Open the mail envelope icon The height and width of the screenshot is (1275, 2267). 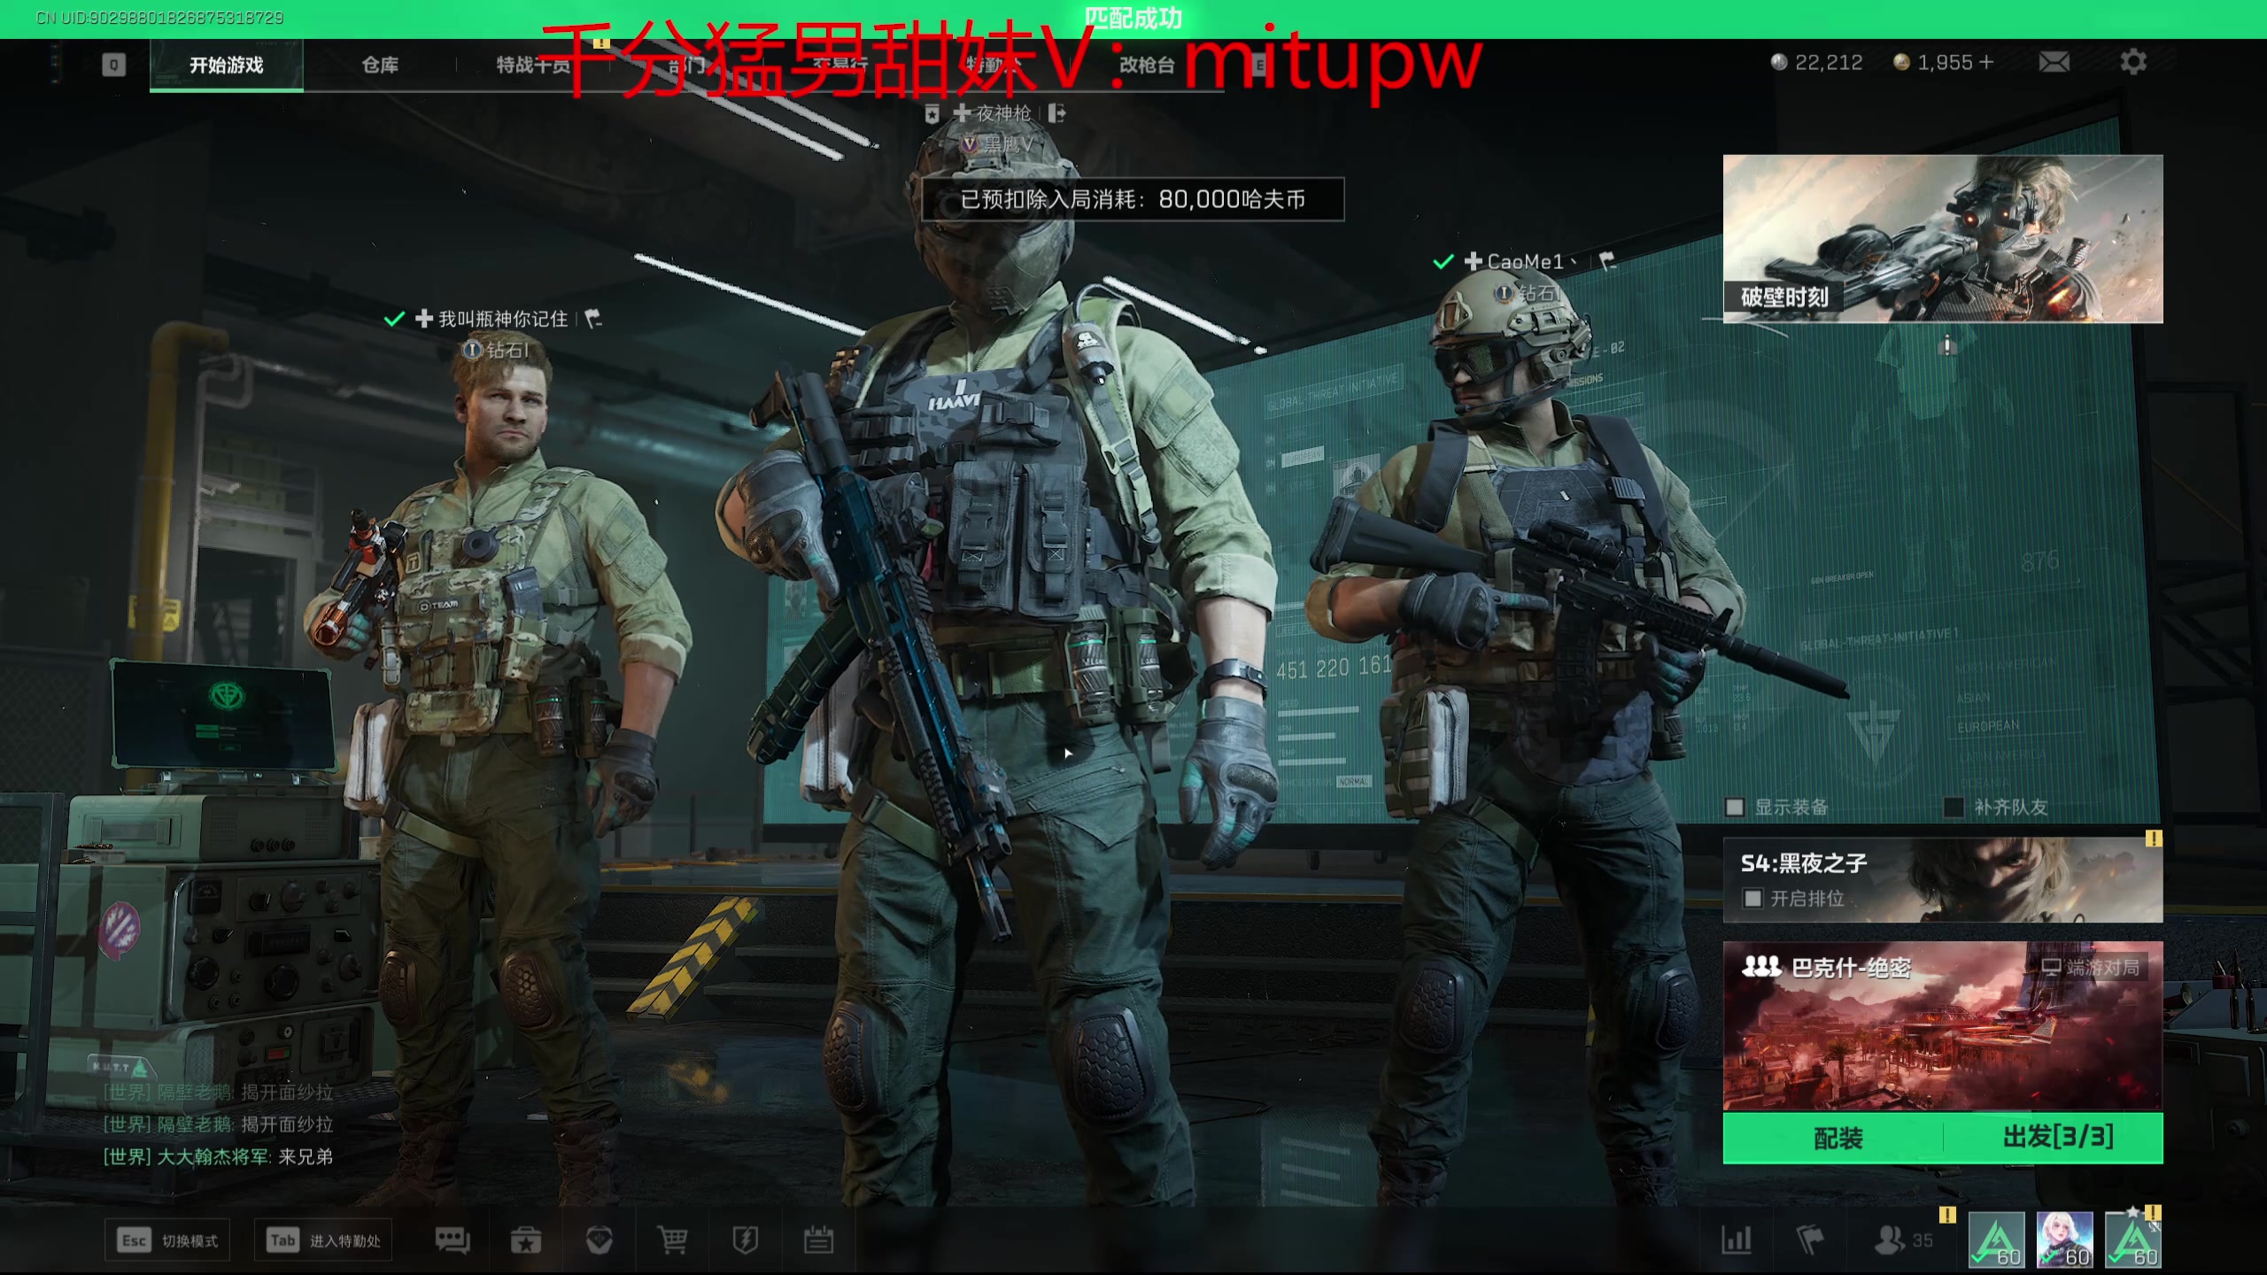2054,62
